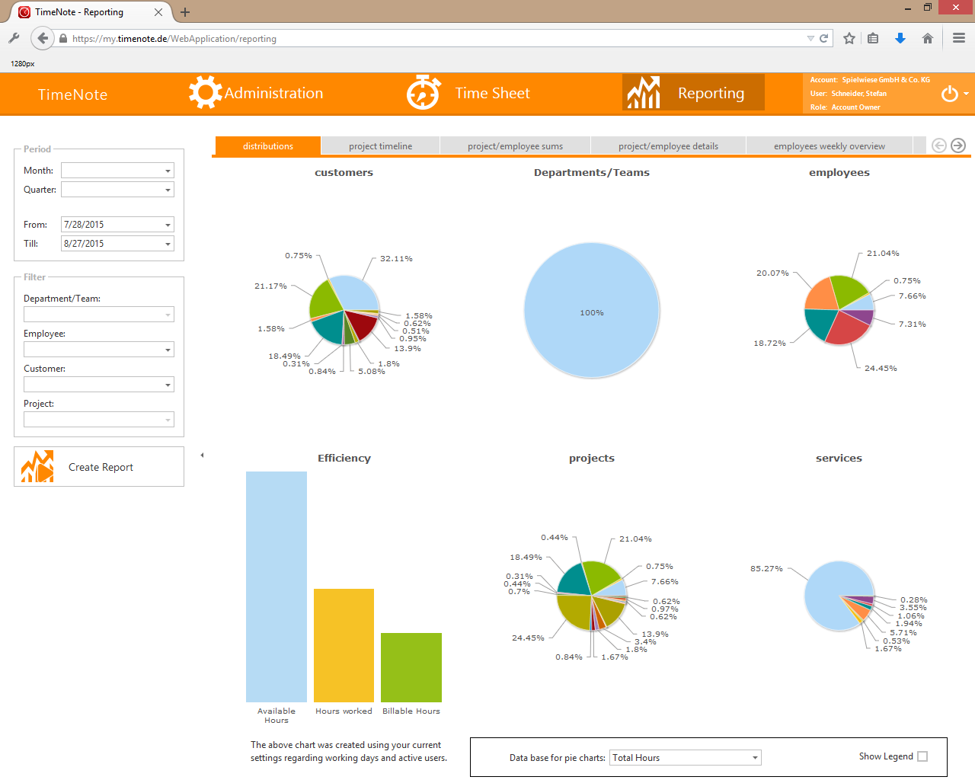
Task: Click the Time Sheet stopwatch icon
Action: point(423,93)
